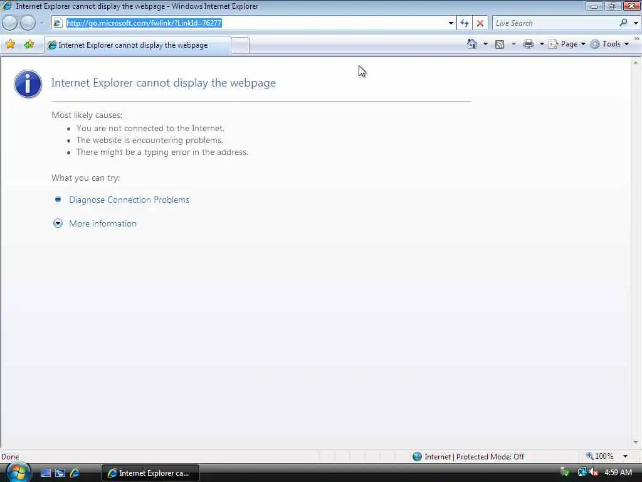This screenshot has height=482, width=642.
Task: Open a new blank tab
Action: [240, 45]
